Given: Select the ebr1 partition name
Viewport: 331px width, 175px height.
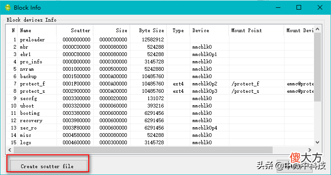Looking at the screenshot, I should (25, 54).
